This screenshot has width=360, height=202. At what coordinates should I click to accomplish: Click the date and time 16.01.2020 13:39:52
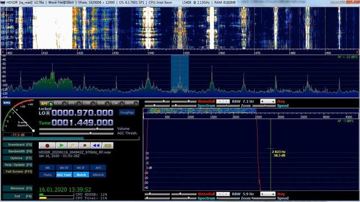65,190
